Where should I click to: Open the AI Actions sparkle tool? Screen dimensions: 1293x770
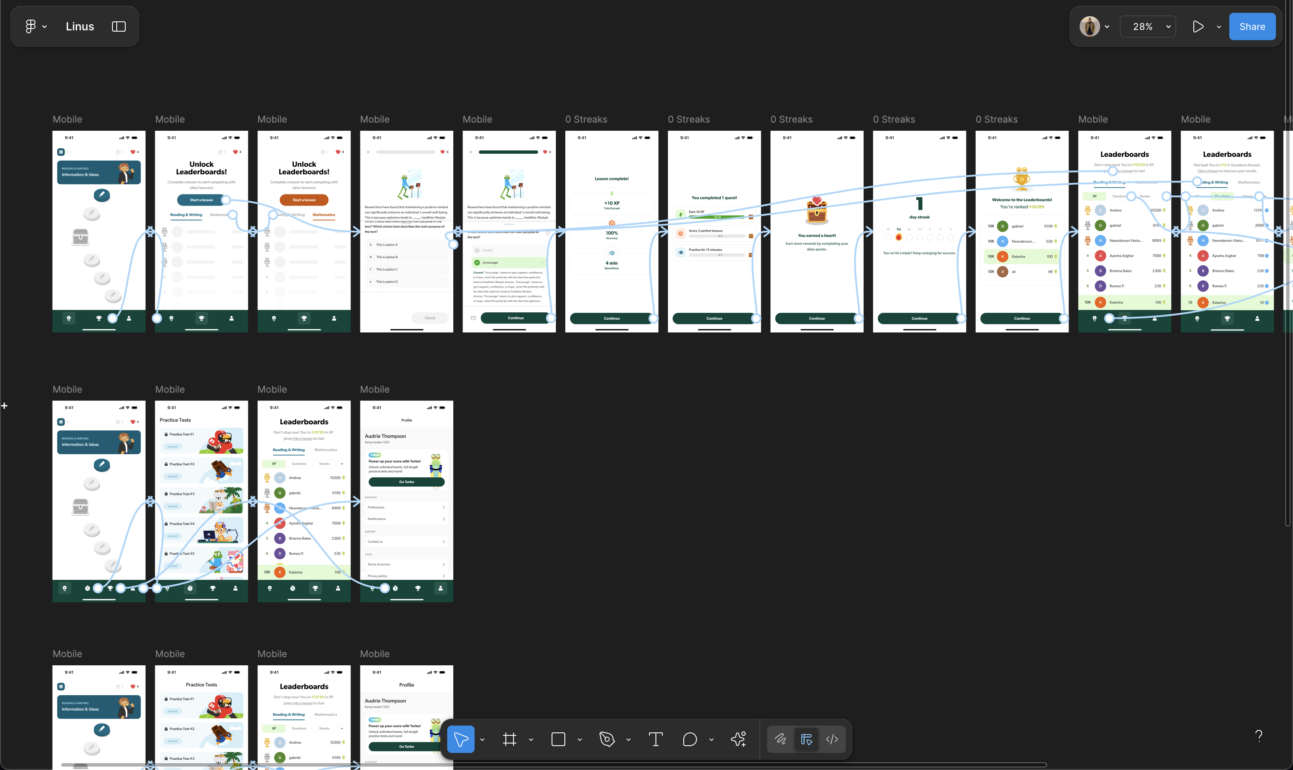(738, 739)
